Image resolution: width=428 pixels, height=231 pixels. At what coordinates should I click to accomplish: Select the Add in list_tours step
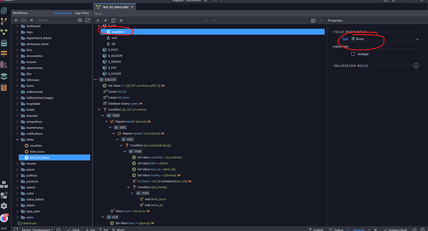pyautogui.click(x=153, y=199)
